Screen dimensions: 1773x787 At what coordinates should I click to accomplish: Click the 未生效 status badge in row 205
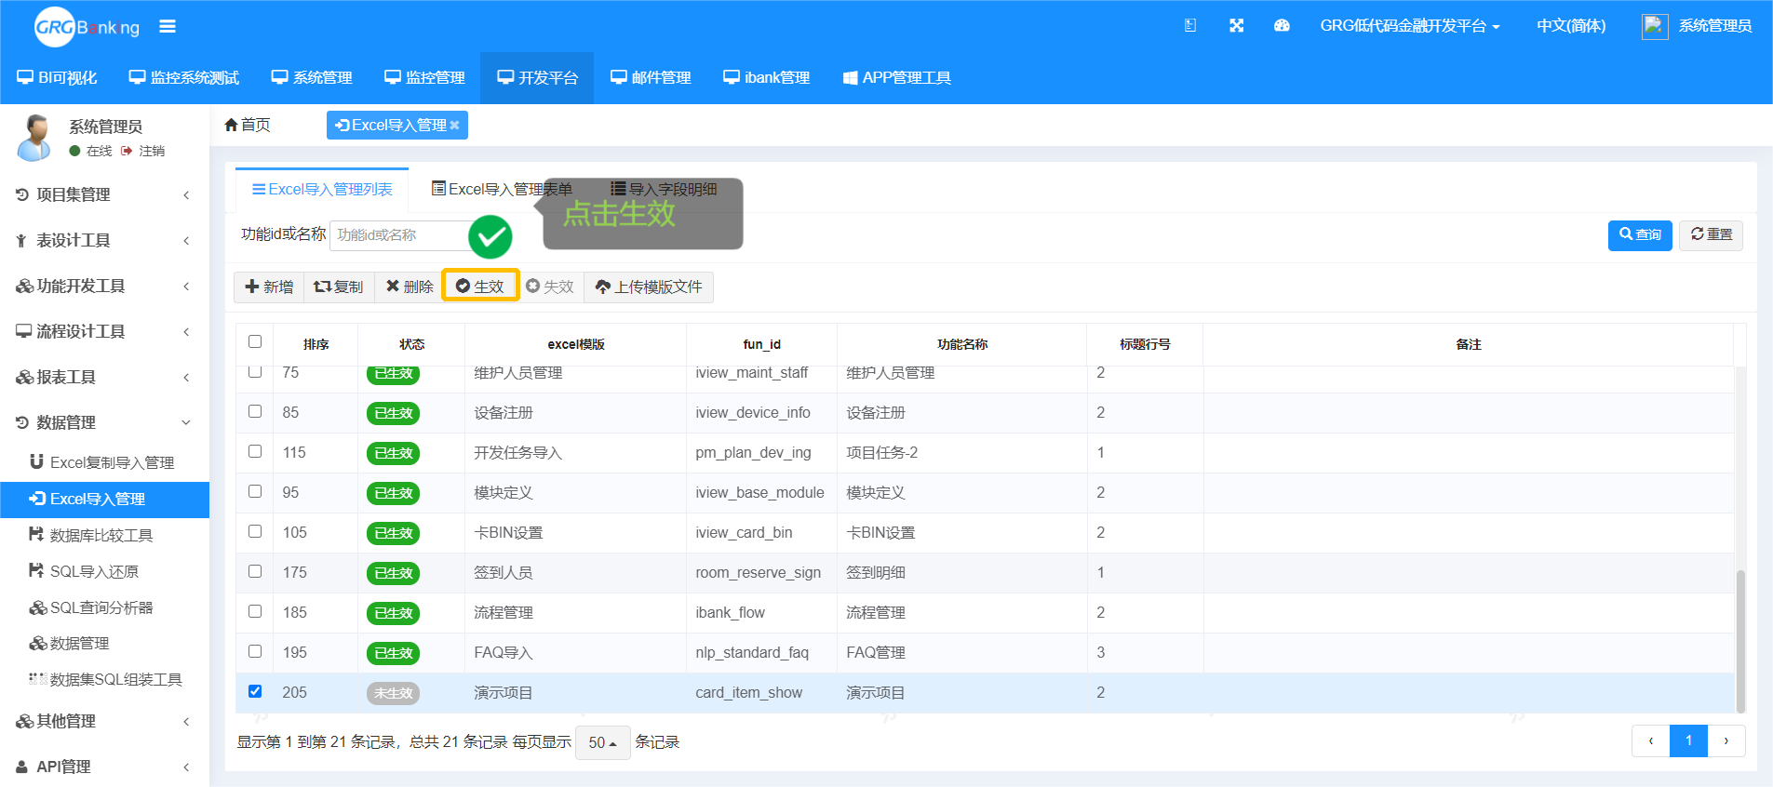click(393, 693)
